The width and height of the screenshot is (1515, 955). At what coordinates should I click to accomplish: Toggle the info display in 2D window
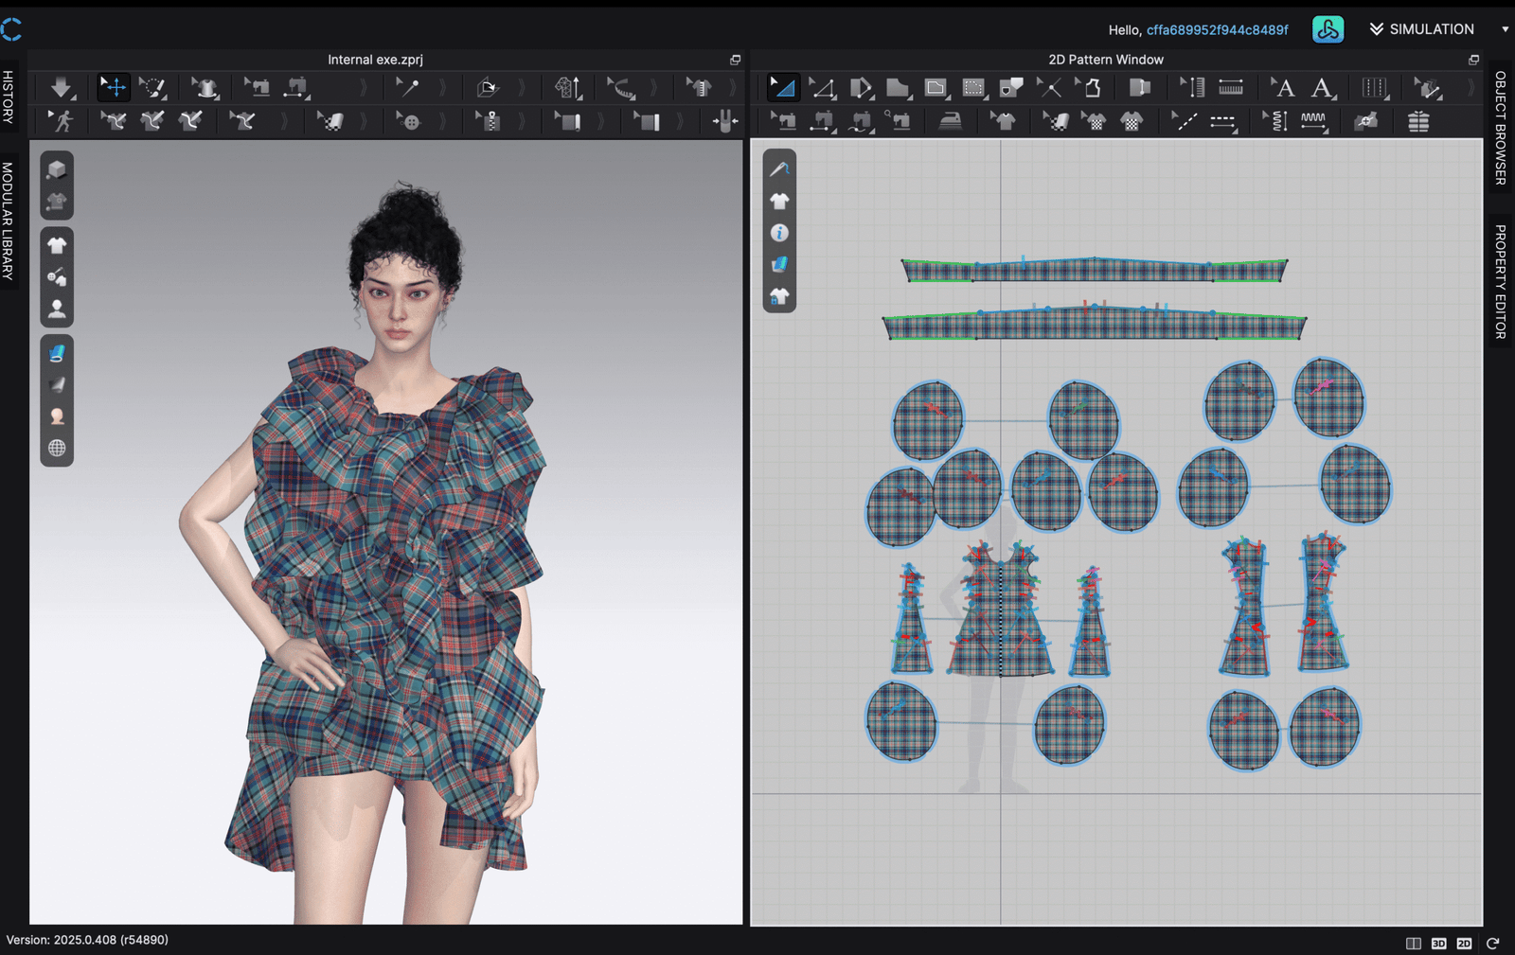tap(779, 233)
